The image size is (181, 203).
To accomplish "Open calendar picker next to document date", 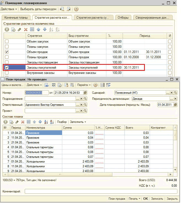I will pyautogui.click(x=85, y=93).
